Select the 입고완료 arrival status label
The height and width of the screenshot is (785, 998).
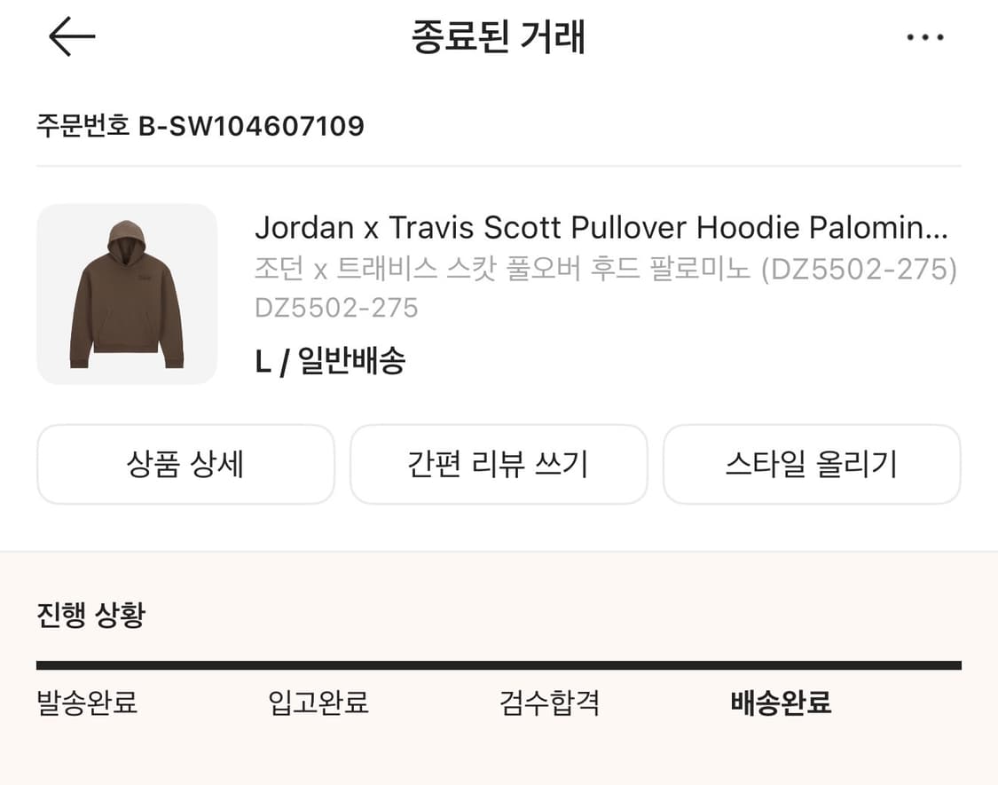317,703
